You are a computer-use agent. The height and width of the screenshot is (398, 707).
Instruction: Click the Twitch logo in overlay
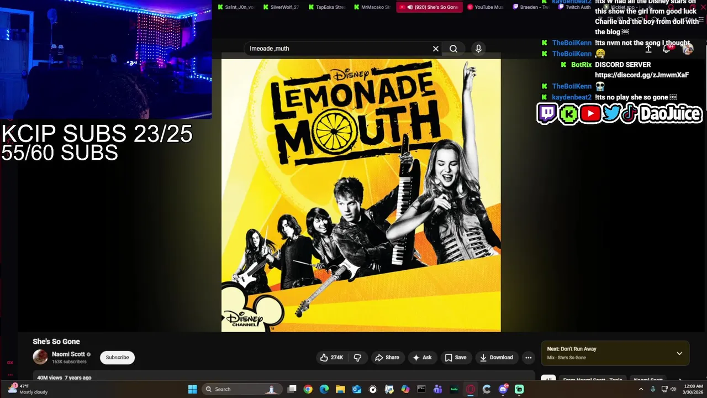(547, 114)
